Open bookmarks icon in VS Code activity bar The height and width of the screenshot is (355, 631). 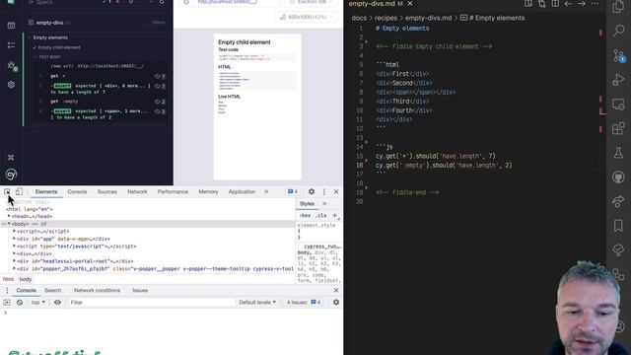618,226
